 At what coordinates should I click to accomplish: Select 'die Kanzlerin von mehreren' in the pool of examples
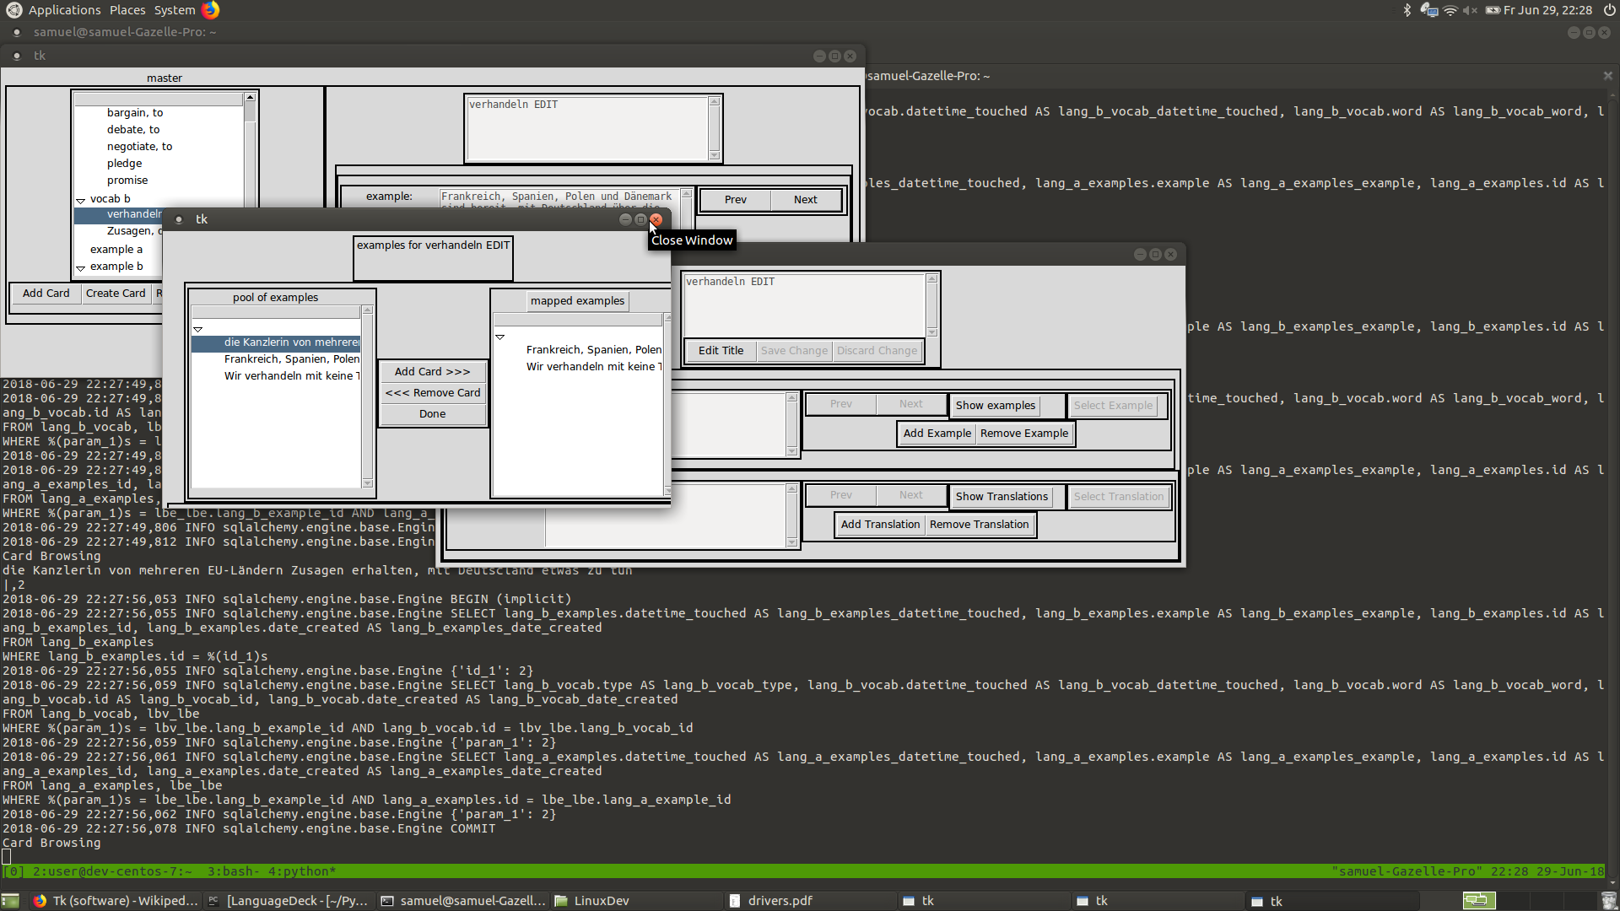277,342
